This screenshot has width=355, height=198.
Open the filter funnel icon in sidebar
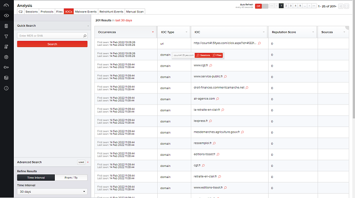pyautogui.click(x=6, y=36)
